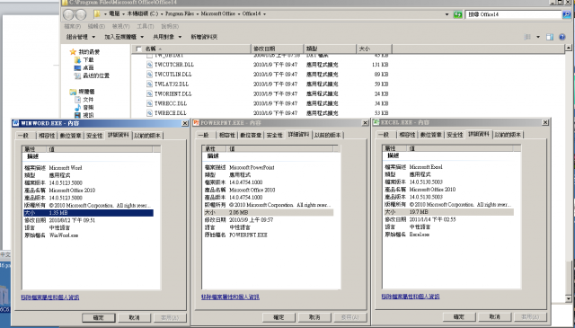Click the folder icon in the address bar
Image resolution: width=575 pixels, height=328 pixels.
click(x=97, y=14)
